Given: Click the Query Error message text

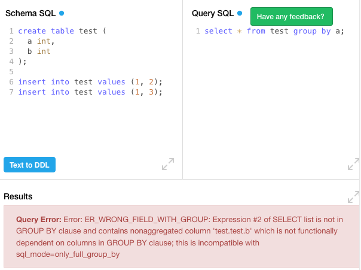Looking at the screenshot, I should (179, 237).
